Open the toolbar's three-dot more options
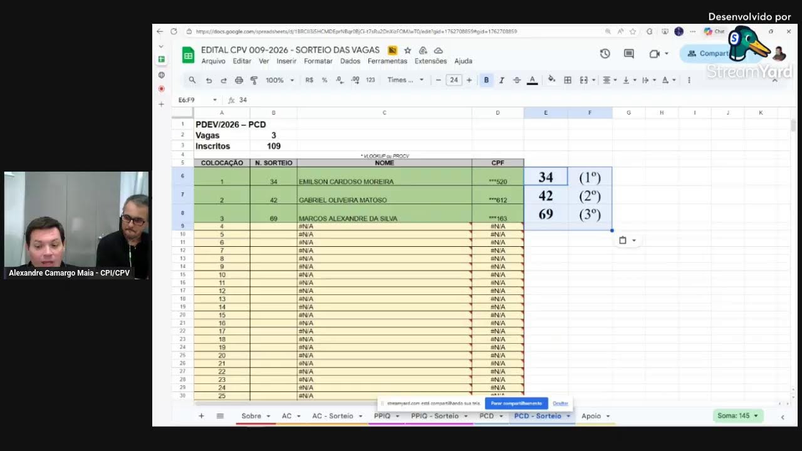 click(689, 80)
